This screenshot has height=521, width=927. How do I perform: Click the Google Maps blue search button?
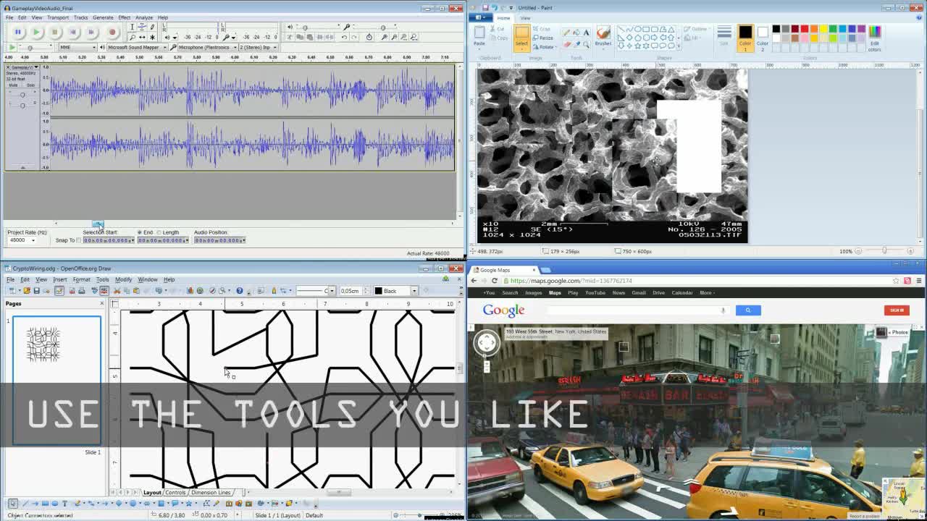pos(747,310)
